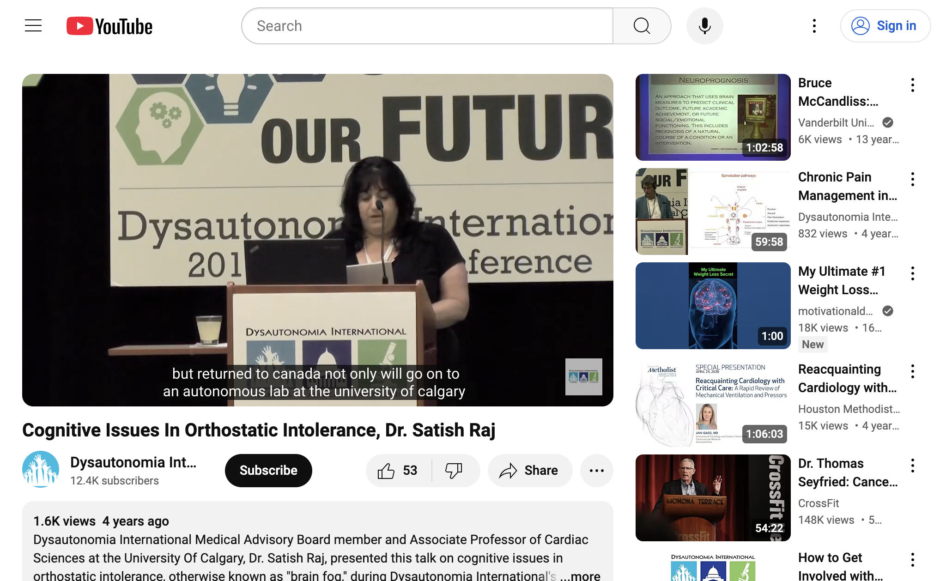Dislike the video with thumbs down

(455, 471)
